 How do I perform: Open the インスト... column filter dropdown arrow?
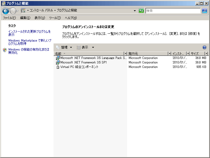188,54
